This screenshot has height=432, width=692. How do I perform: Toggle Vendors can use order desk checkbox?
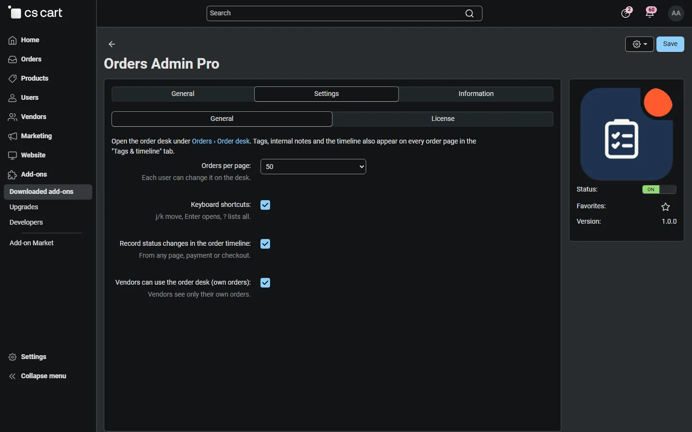point(266,283)
